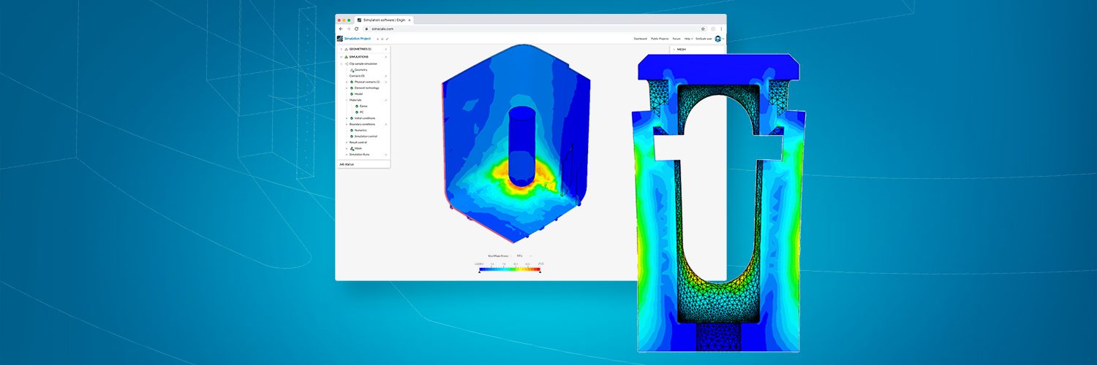Open the Public Projects link
Image resolution: width=1097 pixels, height=365 pixels.
click(660, 39)
